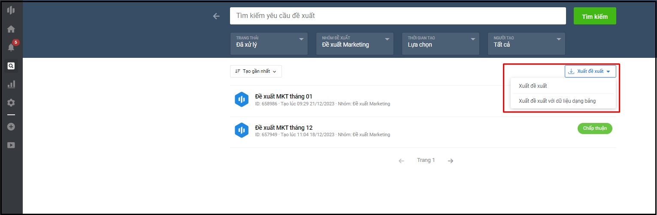This screenshot has height=215, width=657.
Task: Go back with the left arrow
Action: (x=216, y=16)
